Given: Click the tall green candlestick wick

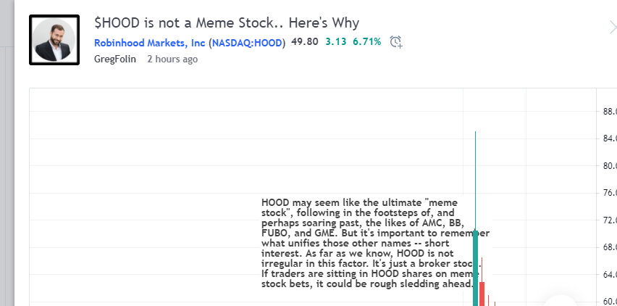Looking at the screenshot, I should [x=475, y=167].
